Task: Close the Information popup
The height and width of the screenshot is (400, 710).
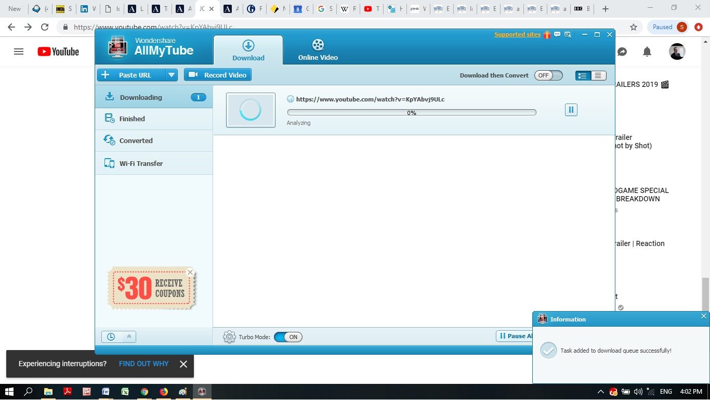Action: (x=704, y=316)
